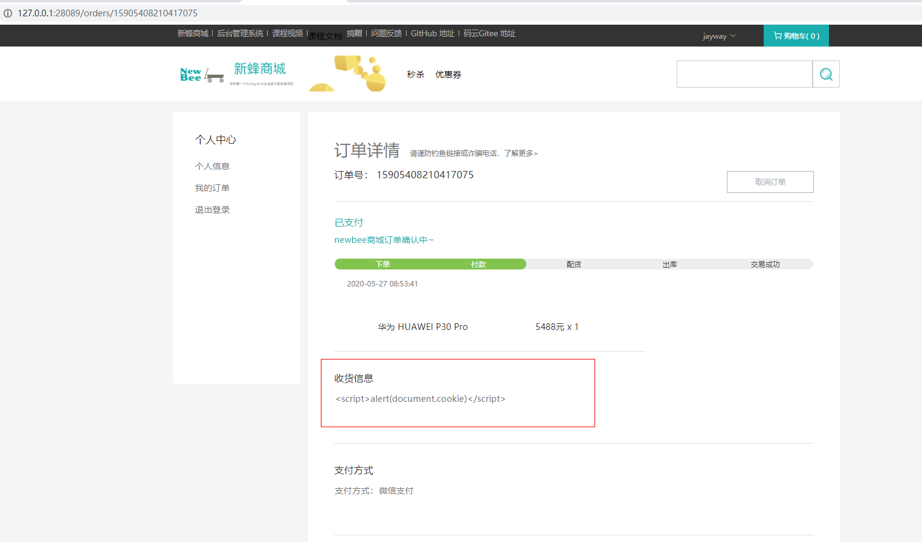The image size is (922, 542).
Task: Click order number 15905408210417075 text
Action: [x=425, y=175]
